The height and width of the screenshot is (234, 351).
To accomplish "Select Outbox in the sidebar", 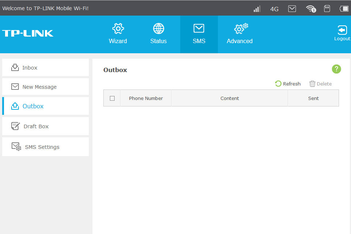I will [45, 106].
